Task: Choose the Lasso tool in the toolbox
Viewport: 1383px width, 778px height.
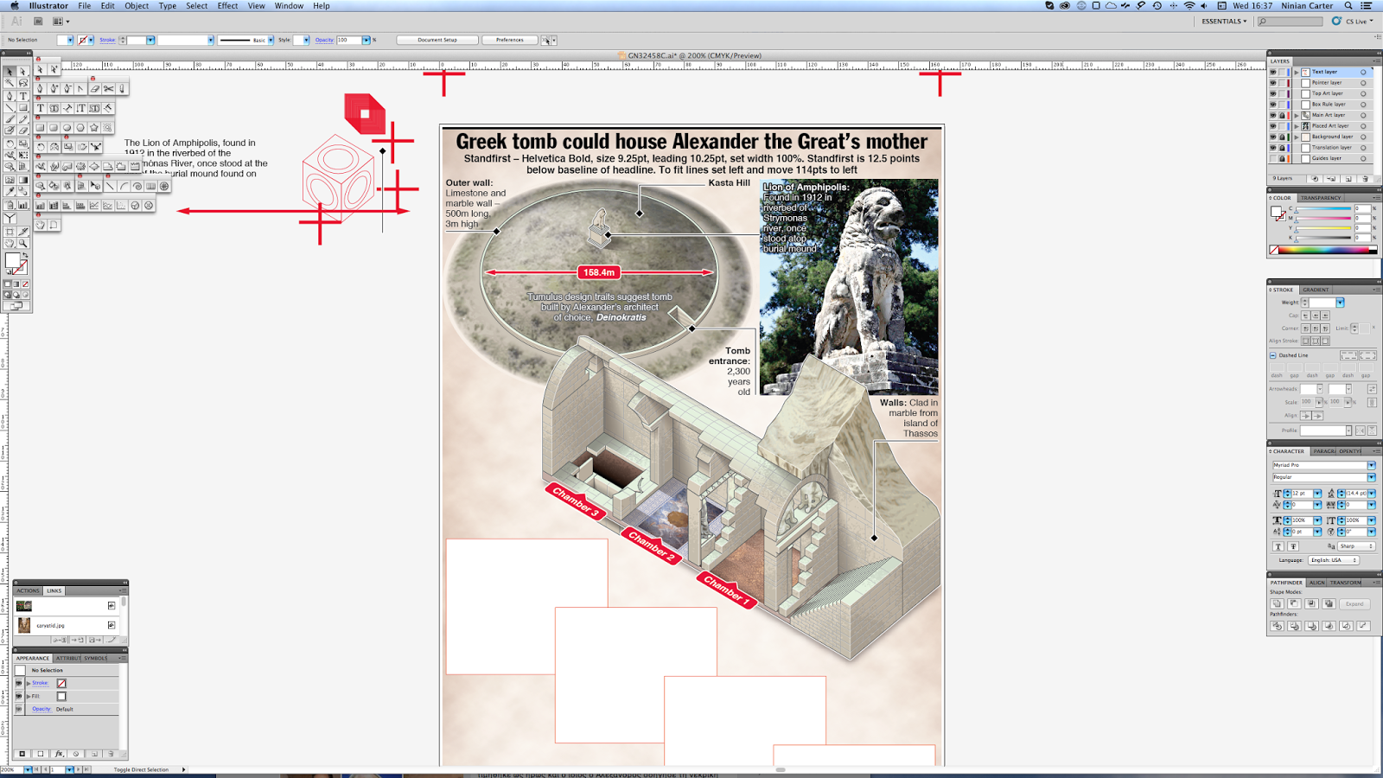Action: pyautogui.click(x=23, y=84)
